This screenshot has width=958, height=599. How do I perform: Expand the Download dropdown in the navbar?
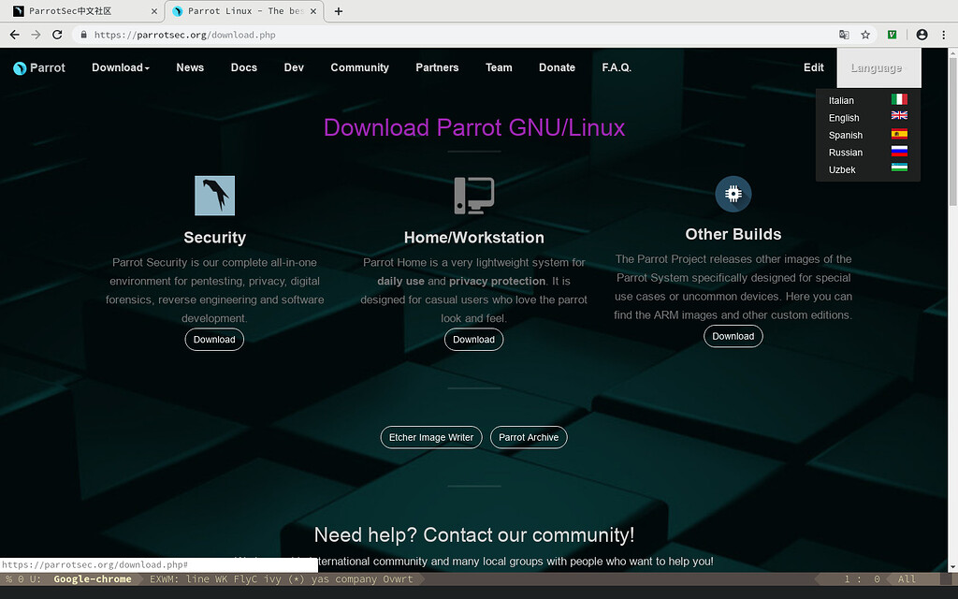[x=120, y=67]
